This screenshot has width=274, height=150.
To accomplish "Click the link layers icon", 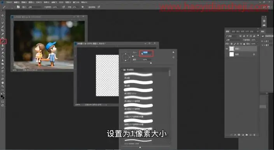I will [231, 135].
